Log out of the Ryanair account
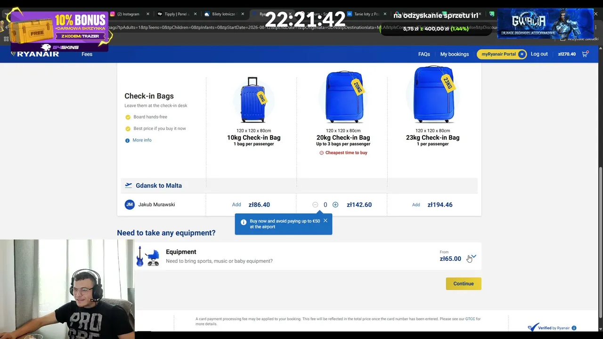603x339 pixels. point(539,54)
